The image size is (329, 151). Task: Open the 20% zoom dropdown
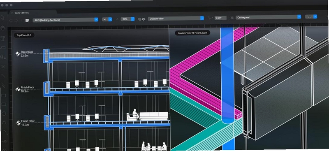[127, 19]
